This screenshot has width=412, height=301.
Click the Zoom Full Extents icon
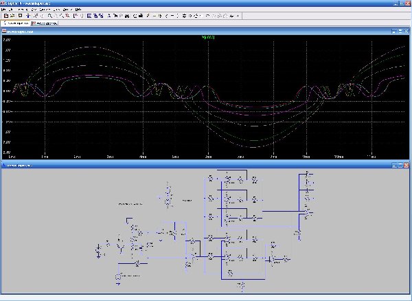point(67,16)
